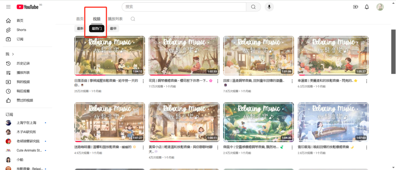This screenshot has width=396, height=170.
Task: Expand the 我 section chevron
Action: (13, 54)
